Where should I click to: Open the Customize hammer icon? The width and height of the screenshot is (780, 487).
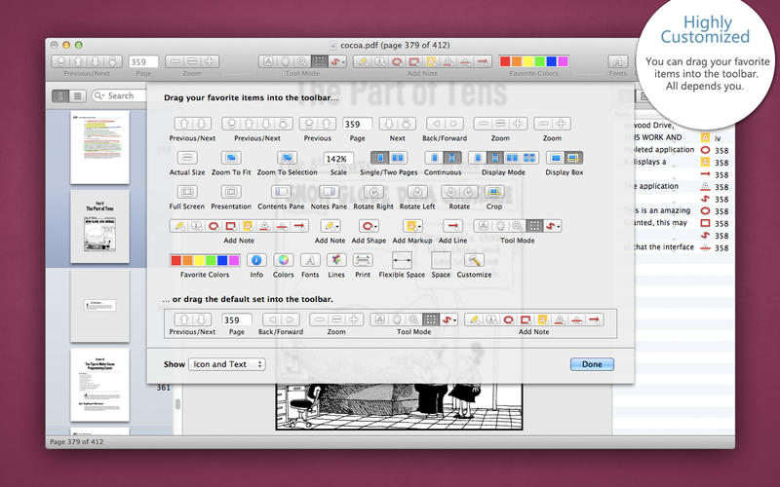tap(474, 260)
